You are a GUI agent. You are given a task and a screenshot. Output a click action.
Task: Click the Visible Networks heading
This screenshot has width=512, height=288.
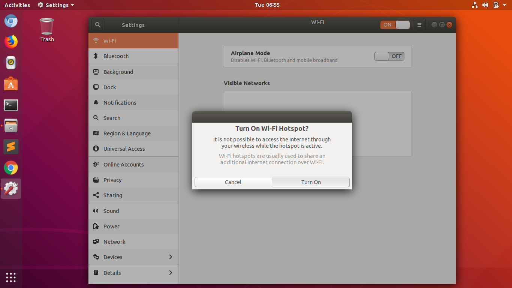coord(247,83)
